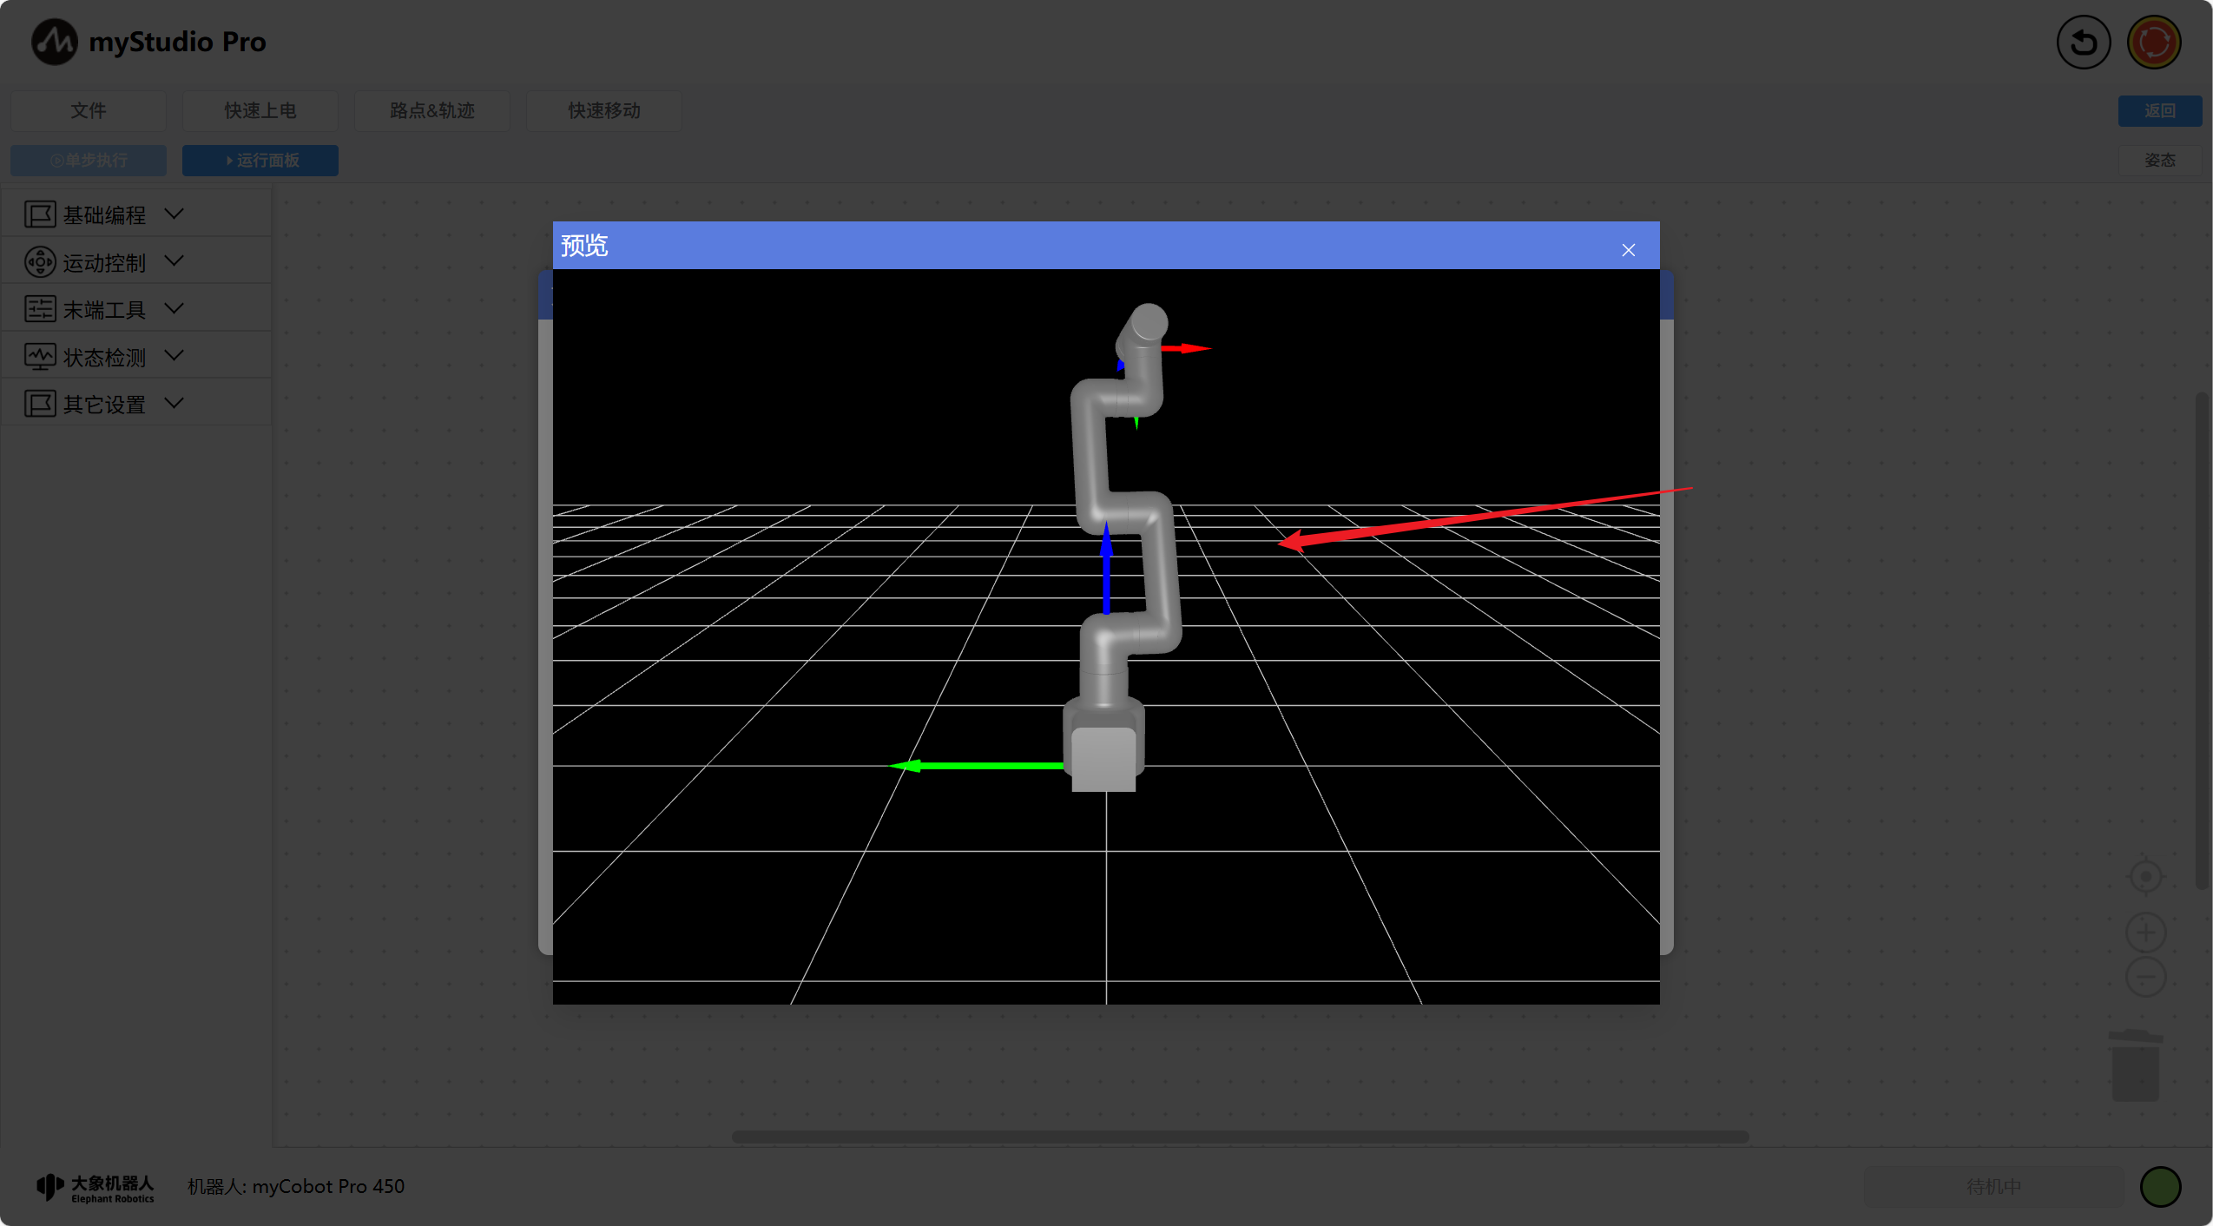The width and height of the screenshot is (2213, 1226).
Task: Click the 运行面板 button
Action: pyautogui.click(x=260, y=161)
